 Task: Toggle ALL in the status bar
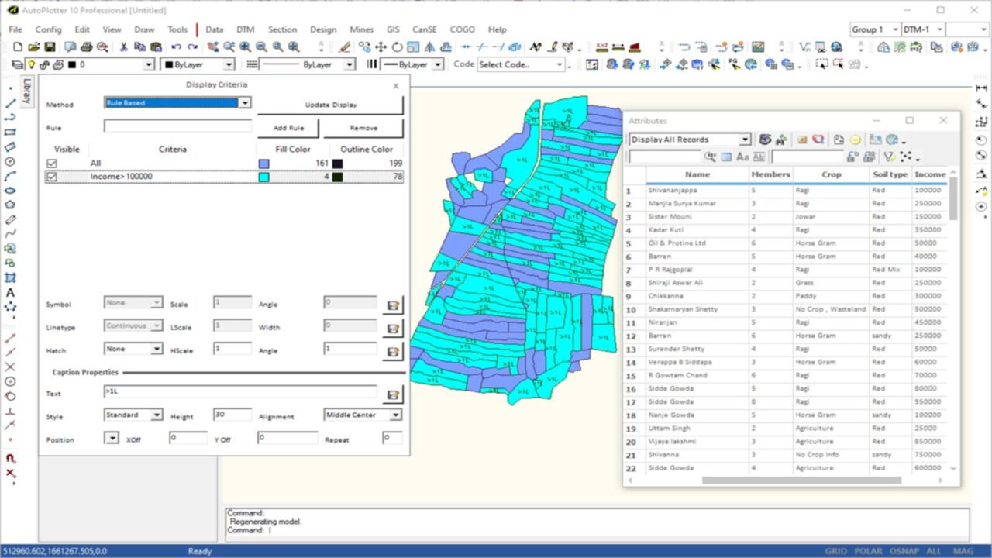point(934,551)
